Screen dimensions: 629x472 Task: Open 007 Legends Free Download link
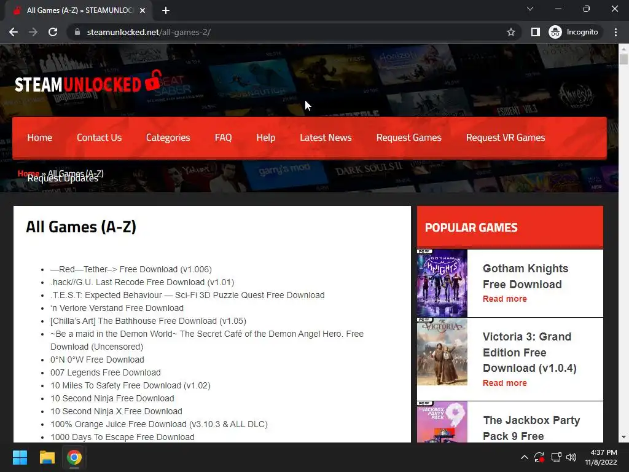pyautogui.click(x=106, y=372)
